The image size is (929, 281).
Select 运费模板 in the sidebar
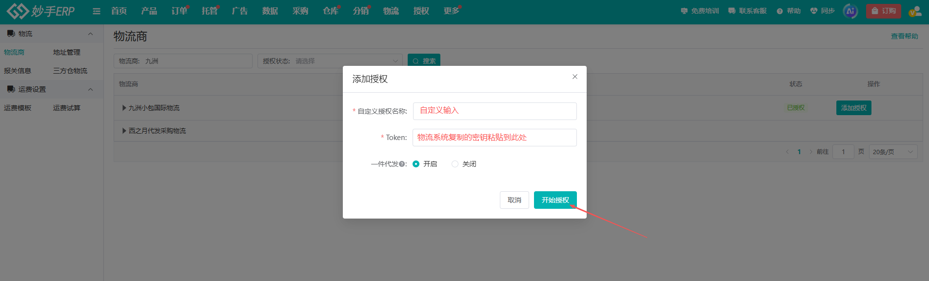coord(18,108)
